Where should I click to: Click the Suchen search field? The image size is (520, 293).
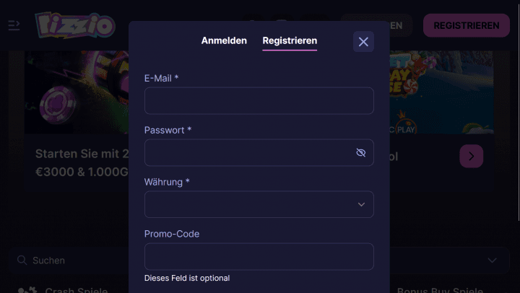coord(72,260)
